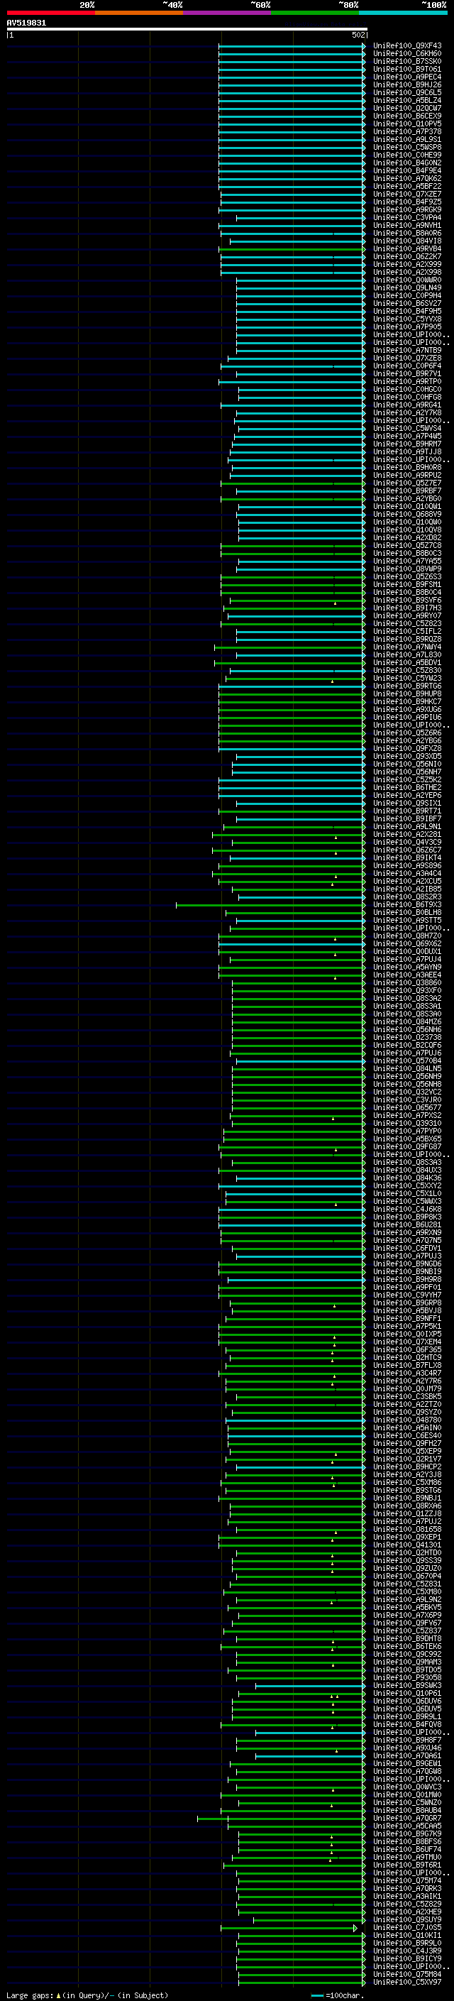The width and height of the screenshot is (454, 2001).
Task: Select hit label UniRef100_Q10PV5
Action: tap(407, 124)
